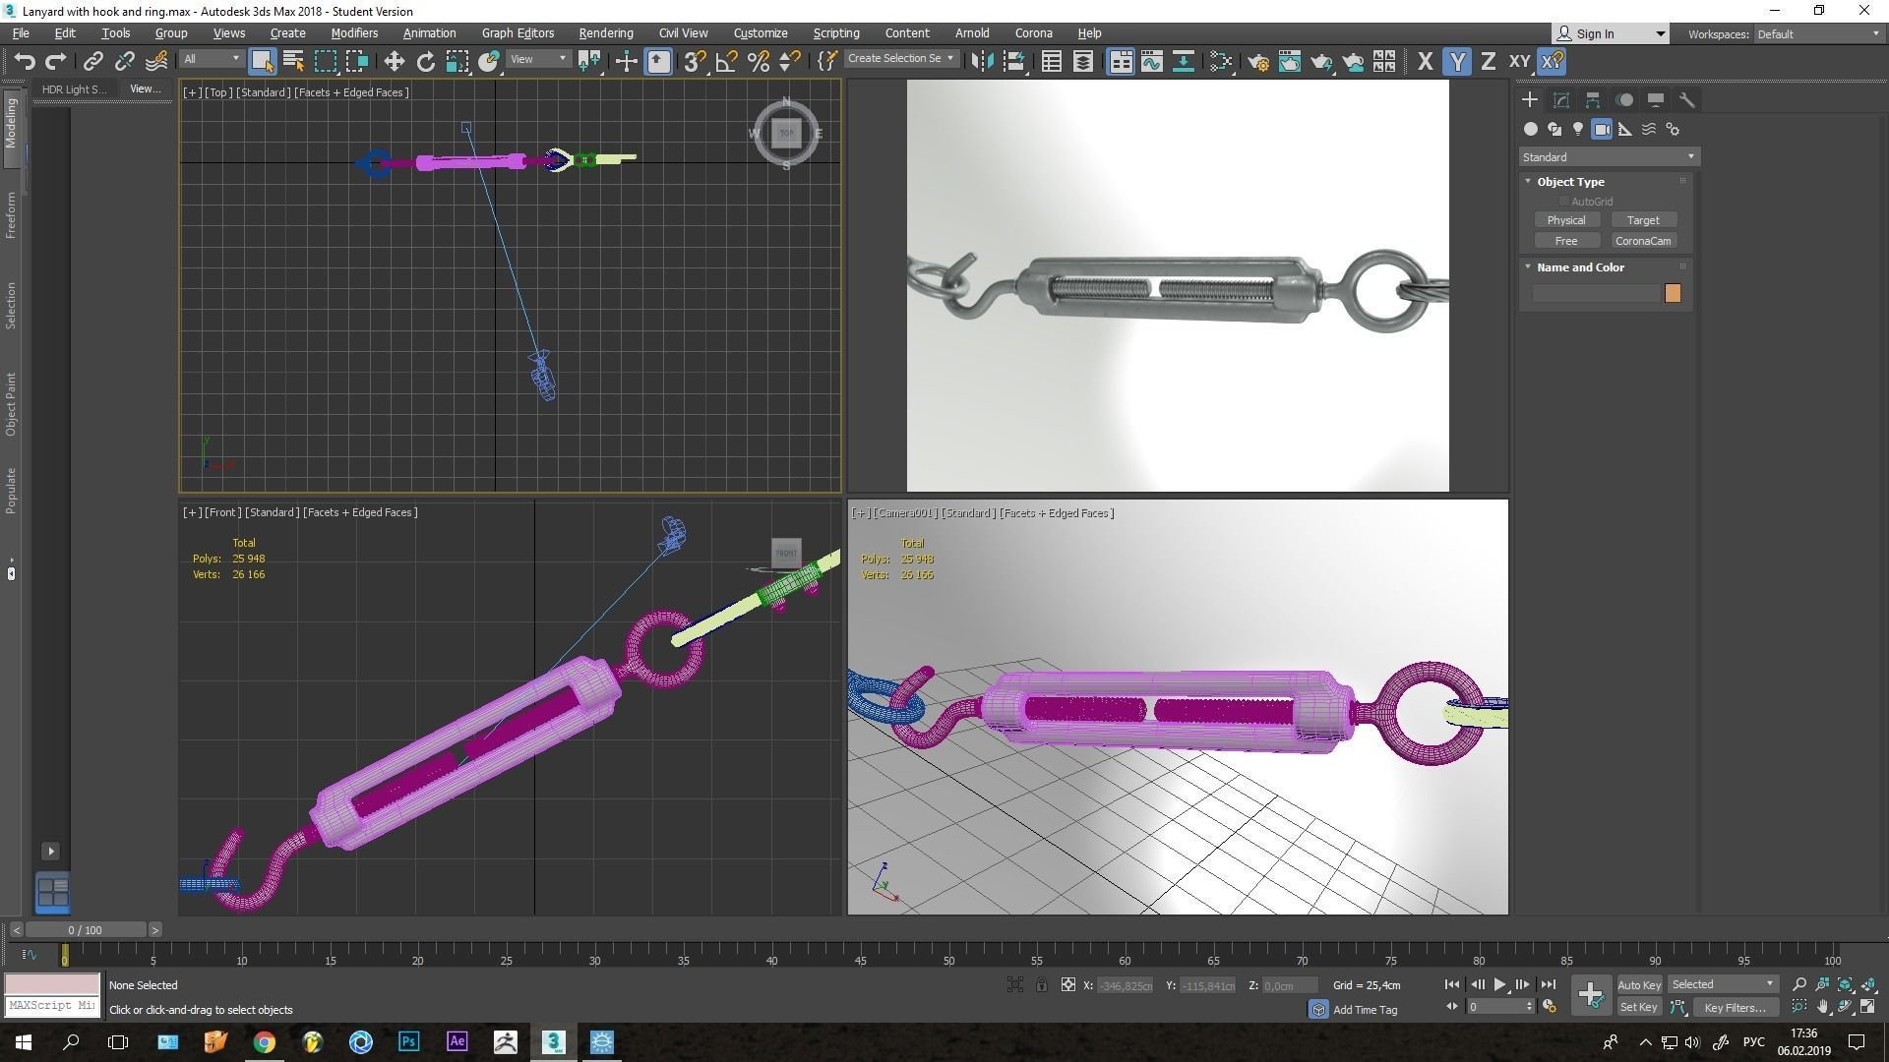Click the Physical camera button

[x=1565, y=220]
